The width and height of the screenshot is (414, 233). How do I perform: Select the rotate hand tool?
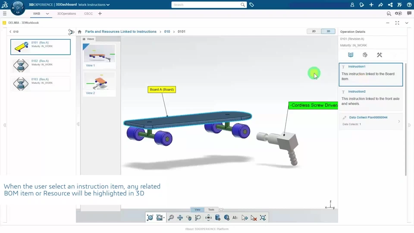point(189,217)
